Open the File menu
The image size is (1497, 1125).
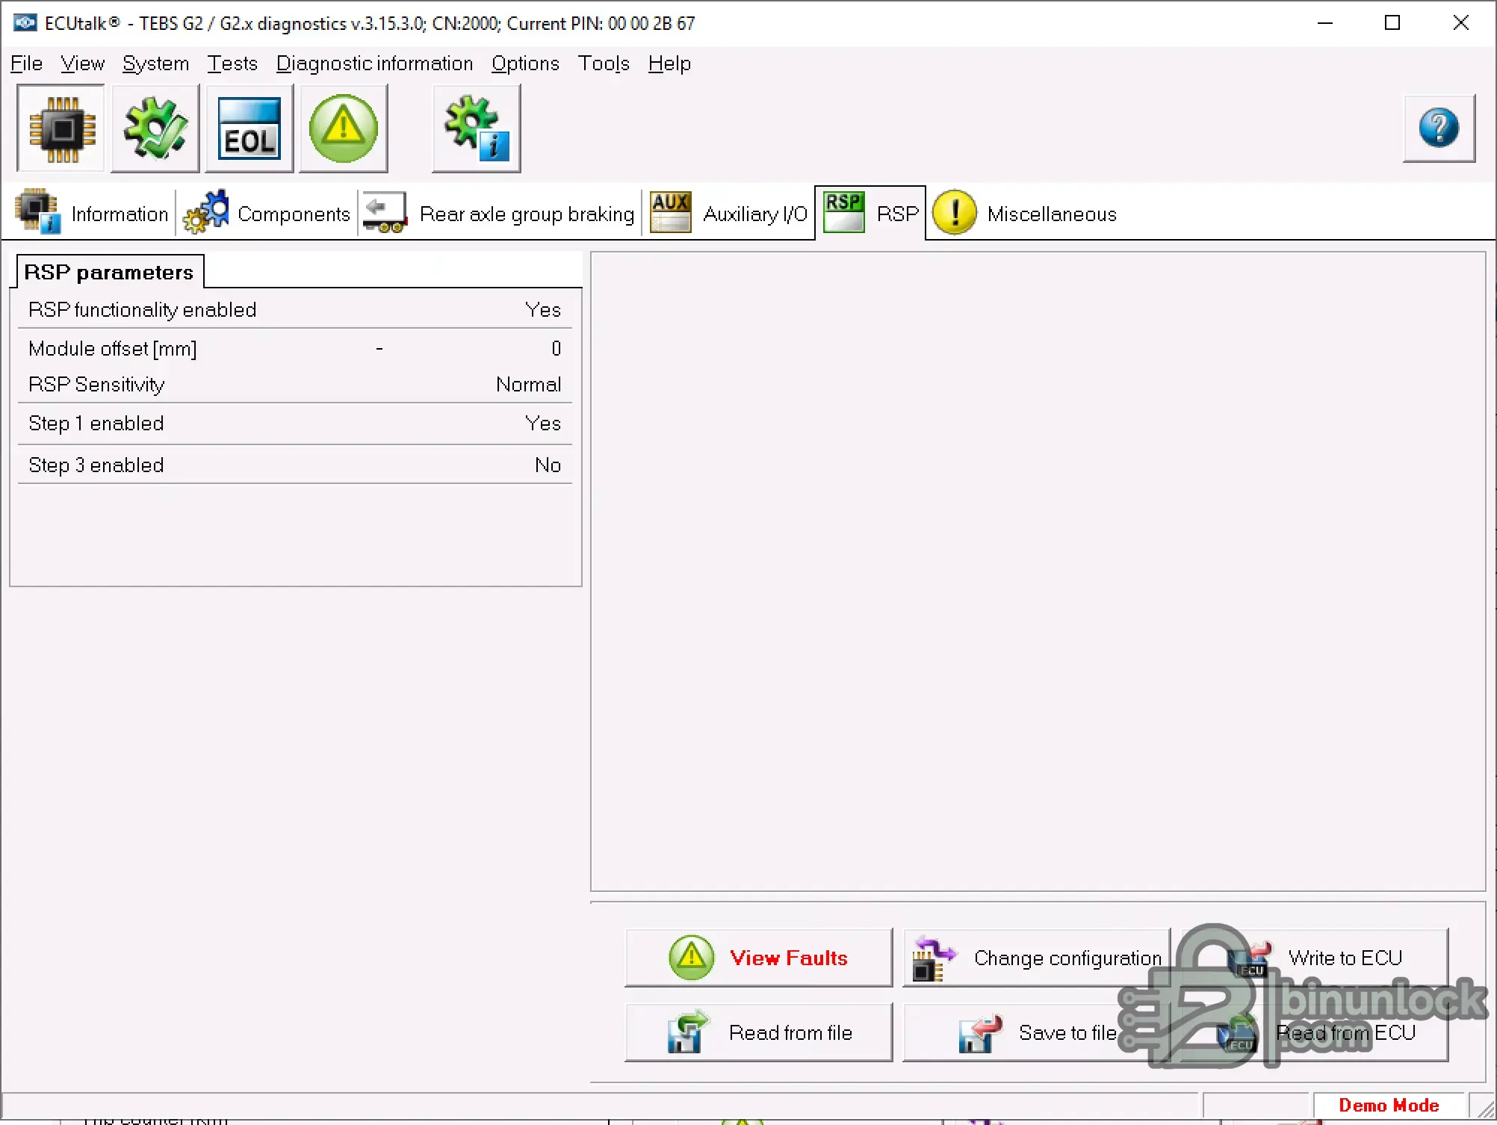tap(26, 64)
